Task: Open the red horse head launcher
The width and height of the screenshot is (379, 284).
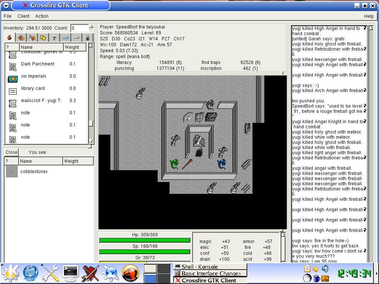Action: (x=131, y=273)
